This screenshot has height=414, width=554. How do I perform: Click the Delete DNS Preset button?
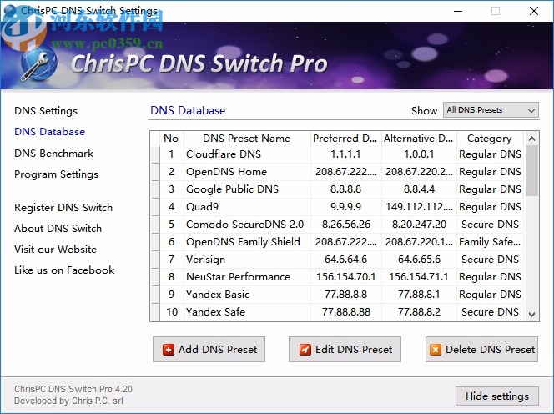[x=481, y=349]
